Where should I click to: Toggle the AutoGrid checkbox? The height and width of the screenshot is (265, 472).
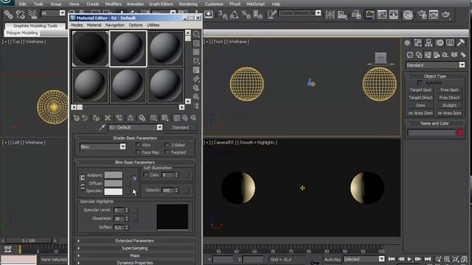(x=420, y=82)
